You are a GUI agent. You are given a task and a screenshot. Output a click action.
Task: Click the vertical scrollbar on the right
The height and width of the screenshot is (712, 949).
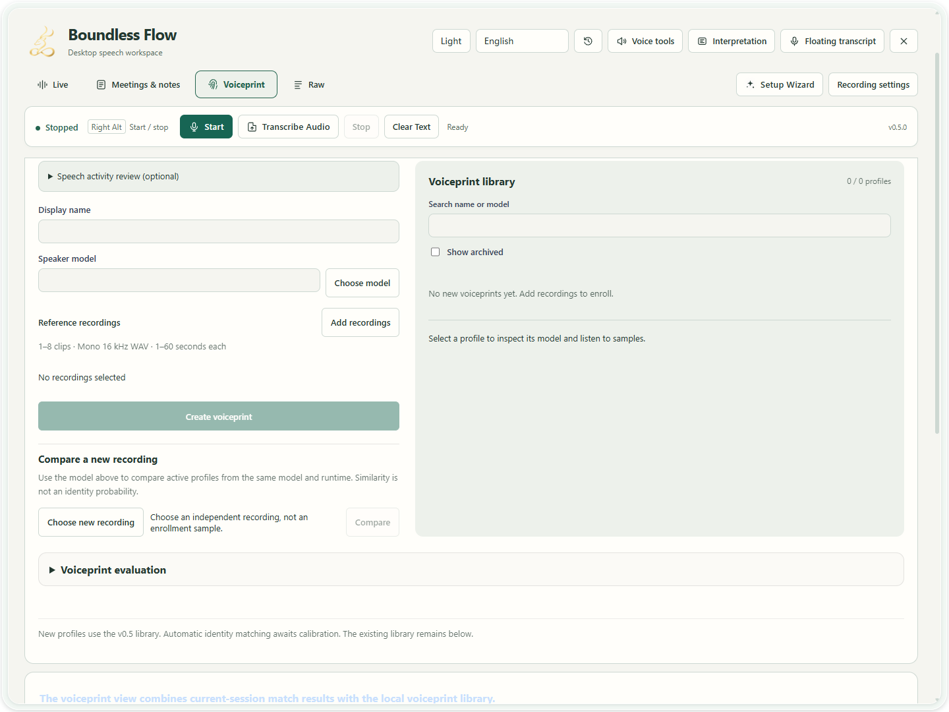(937, 244)
